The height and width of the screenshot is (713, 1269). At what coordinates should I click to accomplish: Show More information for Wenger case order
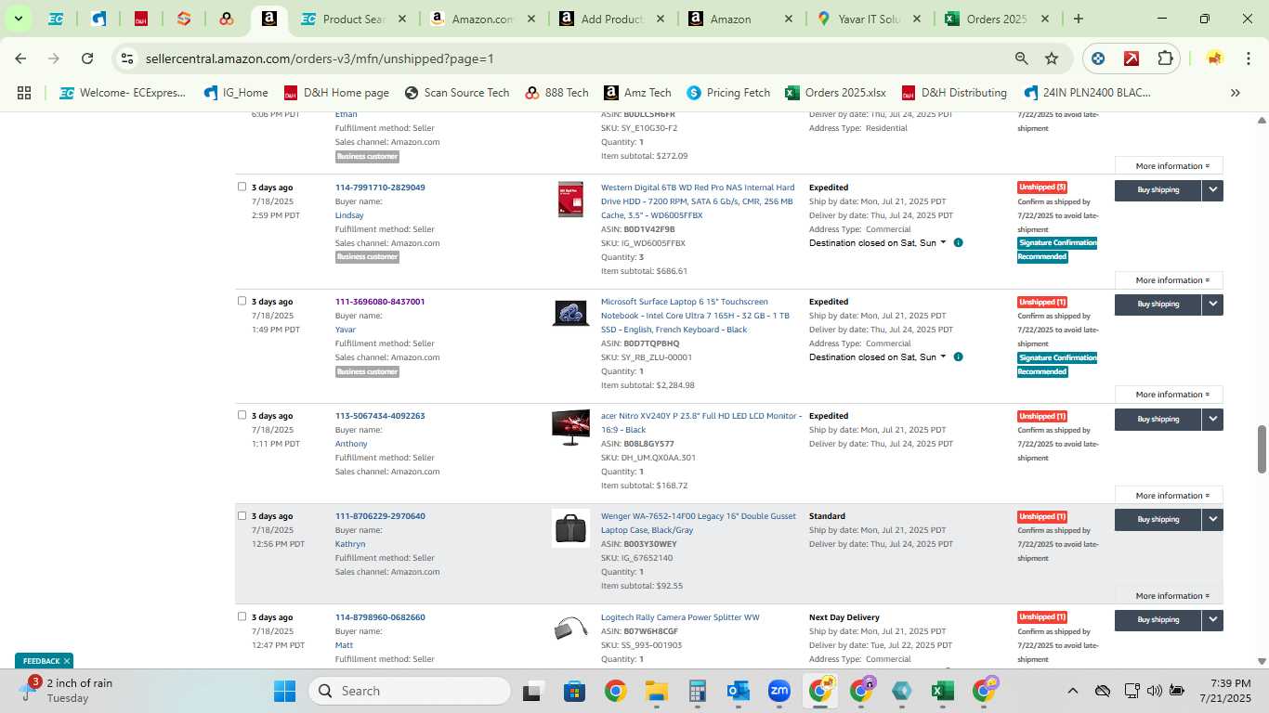click(x=1169, y=596)
